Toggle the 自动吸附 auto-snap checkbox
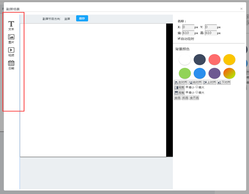This screenshot has width=249, height=194. [179, 39]
